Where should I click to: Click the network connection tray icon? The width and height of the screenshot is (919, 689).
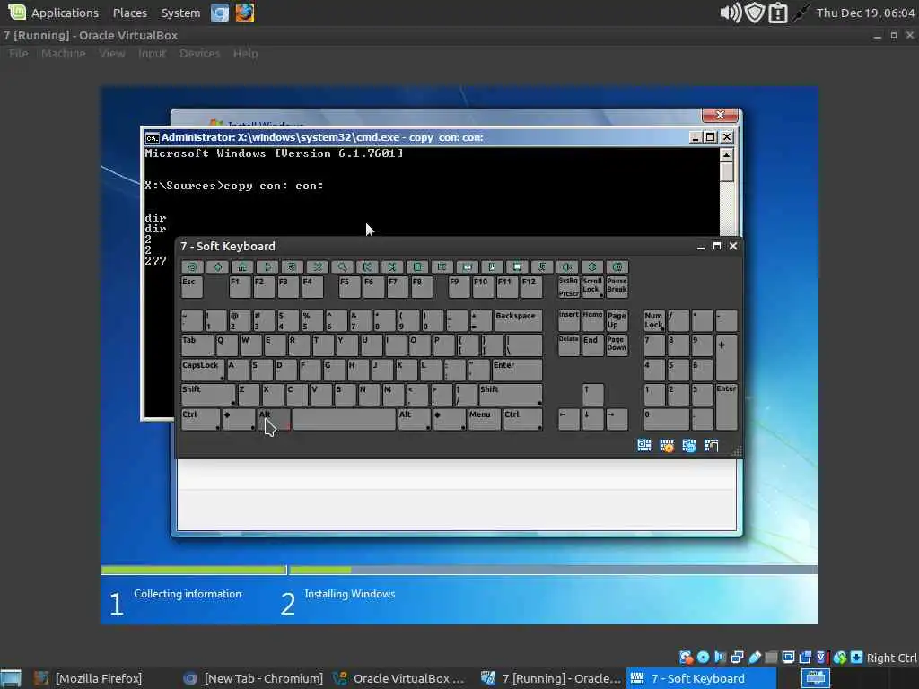click(801, 13)
